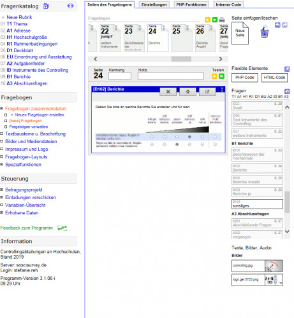This screenshot has width=294, height=318.
Task: Open settings gear of question B102 Berichte
Action: (187, 92)
